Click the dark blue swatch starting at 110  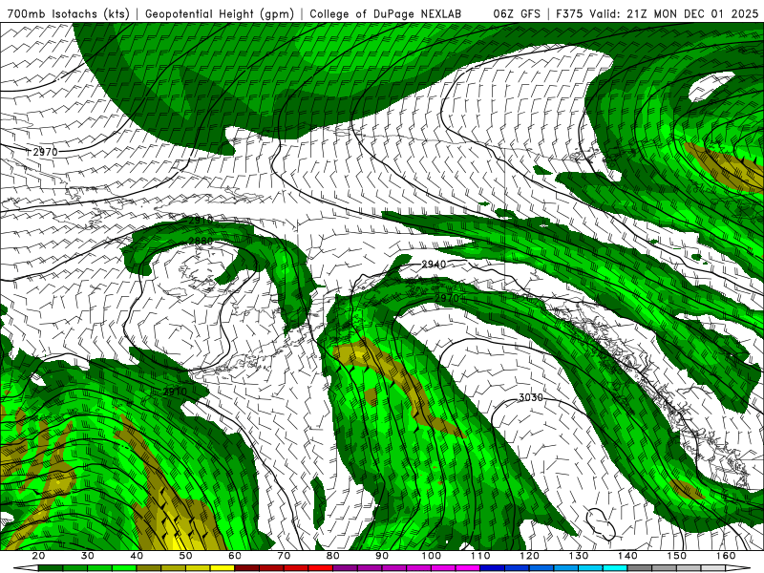click(492, 568)
